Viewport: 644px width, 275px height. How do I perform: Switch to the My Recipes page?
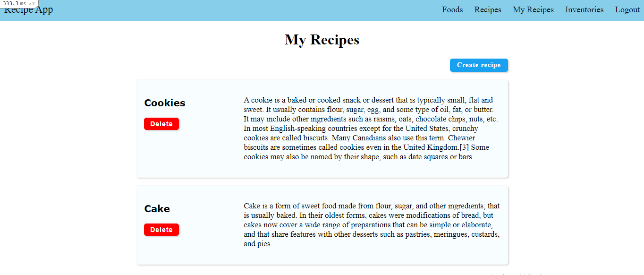[533, 9]
